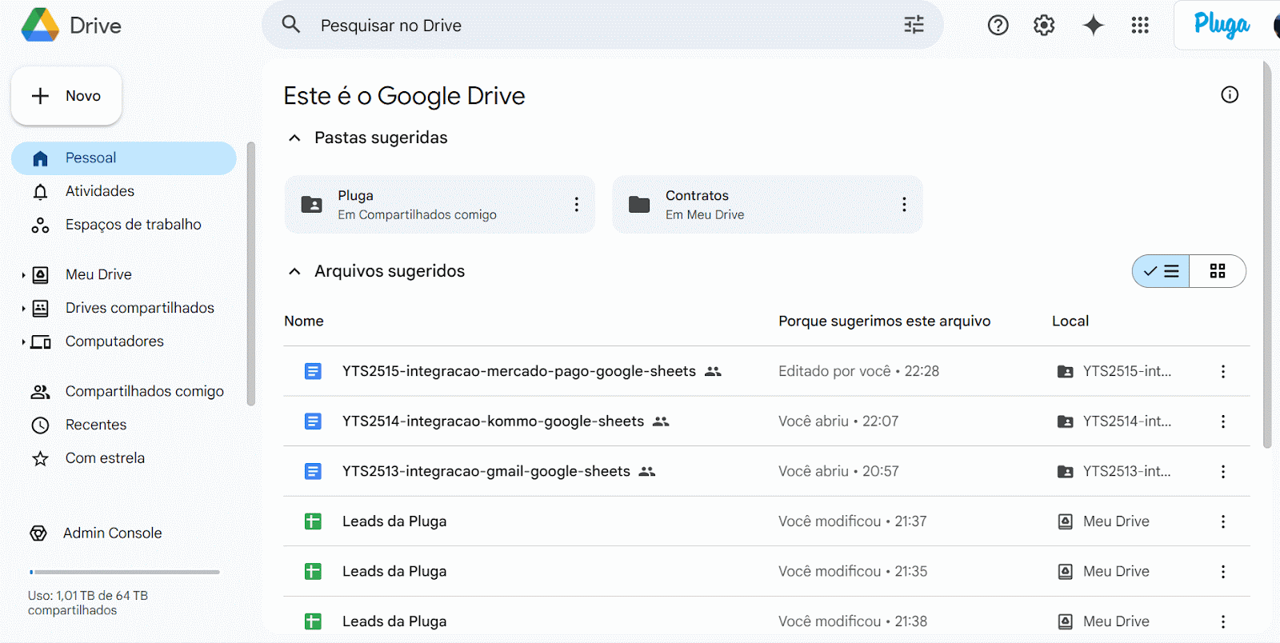Click the Docs icon of YTS2513 file

coord(313,472)
